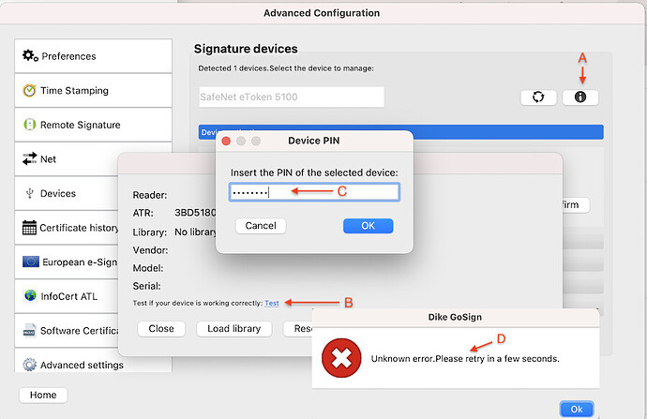Screen dimensions: 647x419
Task: Click the Test device link
Action: click(x=271, y=303)
